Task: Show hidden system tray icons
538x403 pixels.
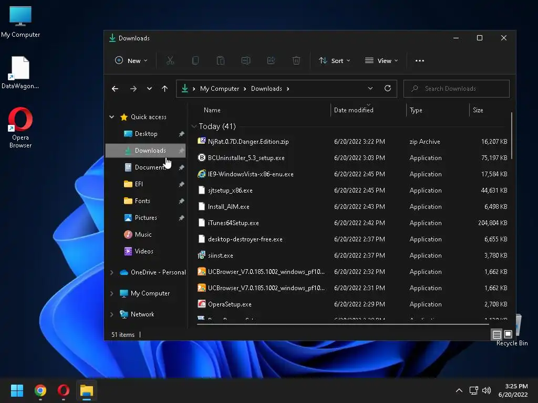Action: coord(459,390)
